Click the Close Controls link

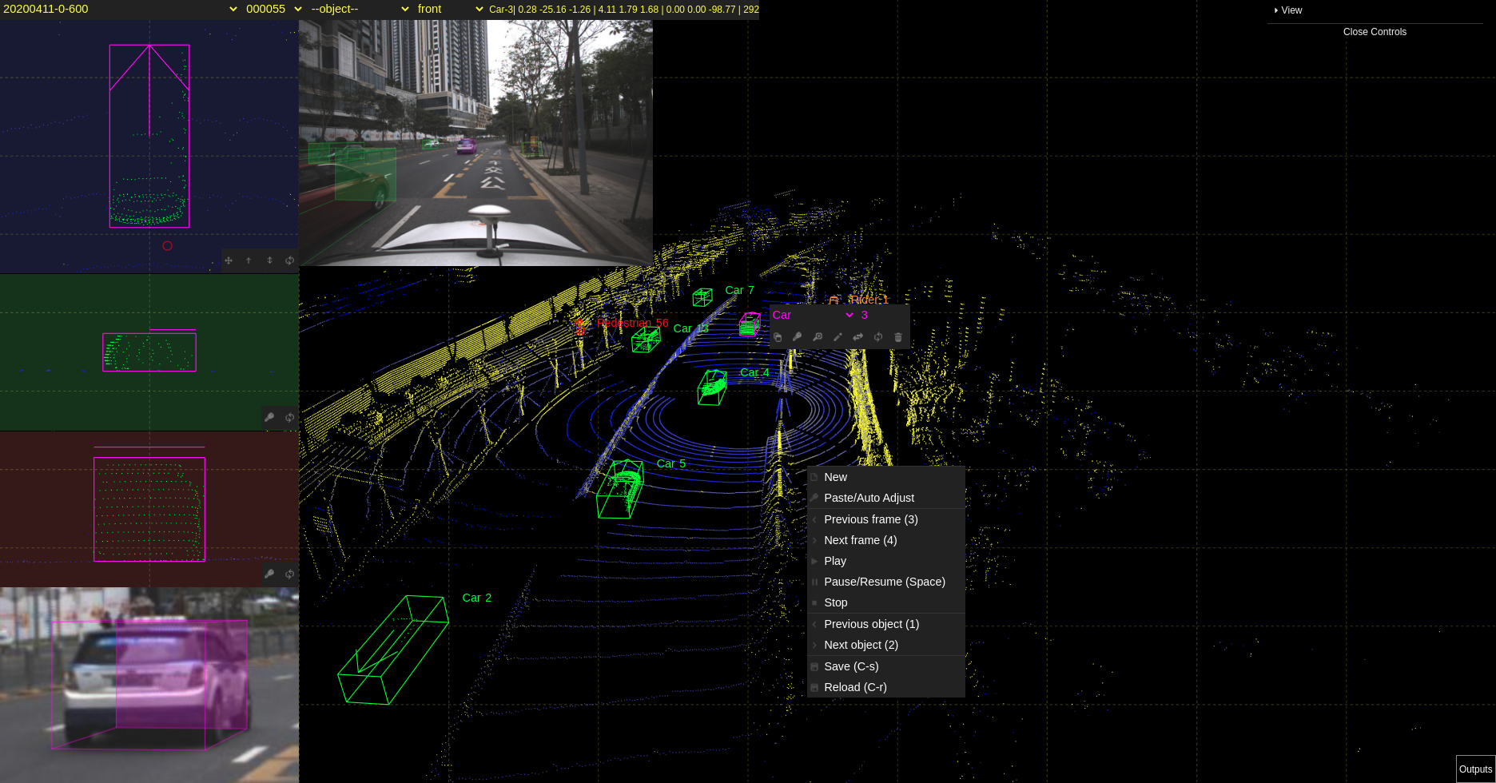click(1375, 32)
